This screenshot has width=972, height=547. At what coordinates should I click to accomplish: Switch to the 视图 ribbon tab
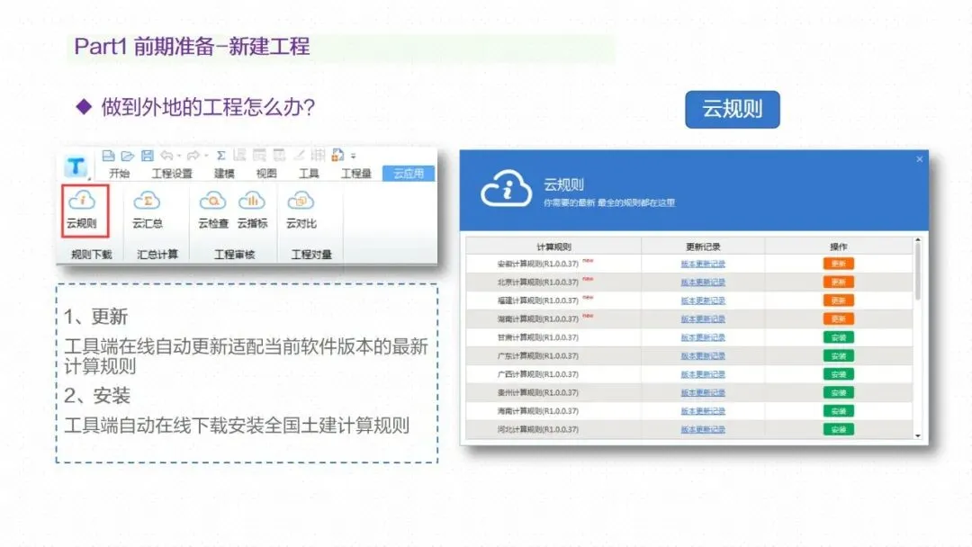coord(265,174)
